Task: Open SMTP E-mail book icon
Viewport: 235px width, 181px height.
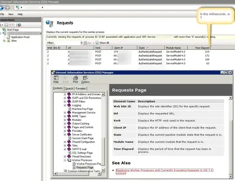Action: (x=69, y=149)
